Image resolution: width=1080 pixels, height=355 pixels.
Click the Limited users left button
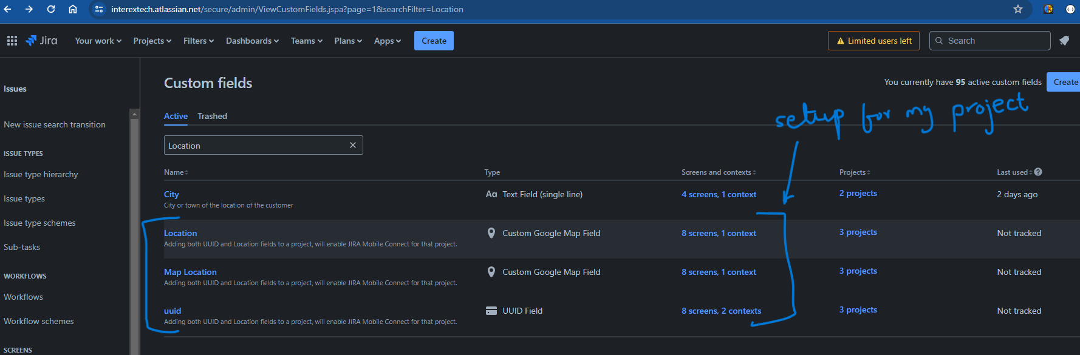tap(873, 41)
